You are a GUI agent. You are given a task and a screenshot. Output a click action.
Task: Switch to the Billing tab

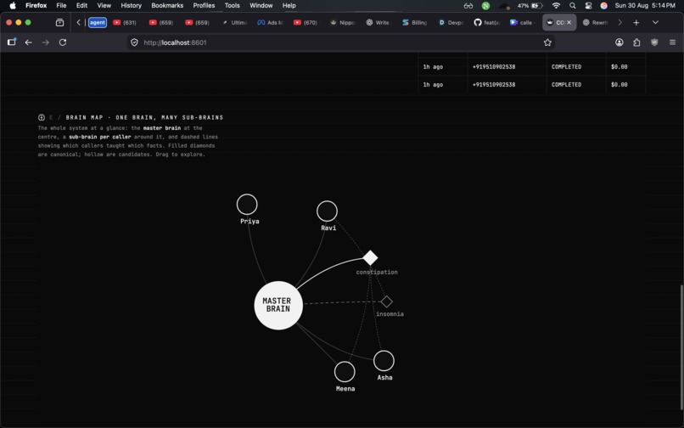click(x=414, y=22)
